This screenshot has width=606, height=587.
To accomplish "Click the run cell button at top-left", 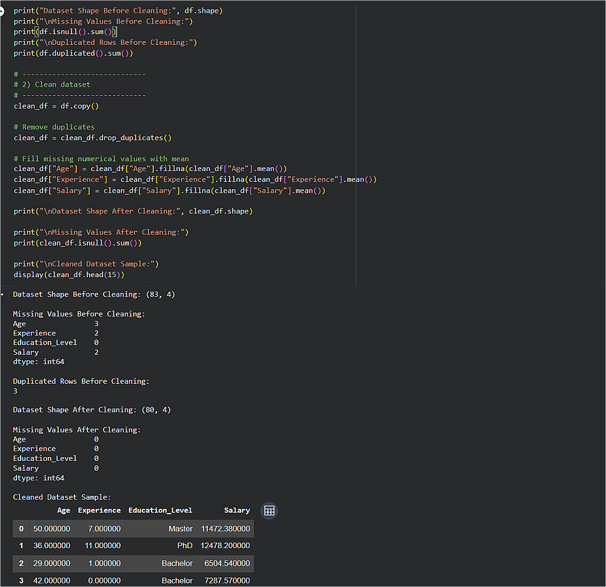I will coord(2,11).
